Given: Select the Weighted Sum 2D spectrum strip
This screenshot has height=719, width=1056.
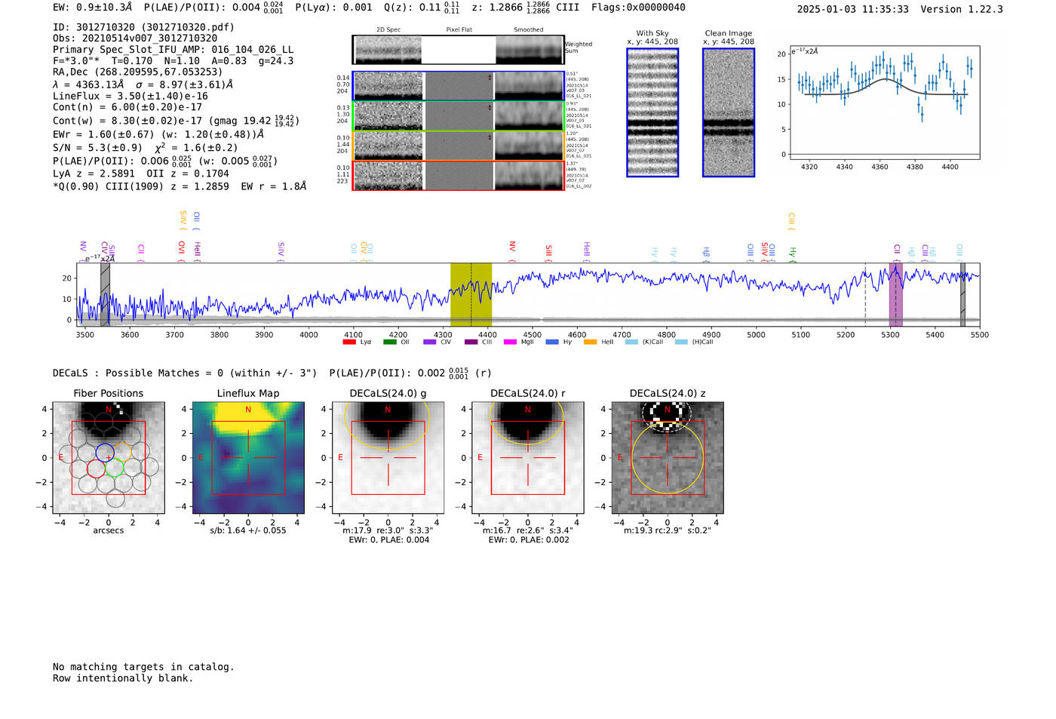Looking at the screenshot, I should click(x=458, y=50).
